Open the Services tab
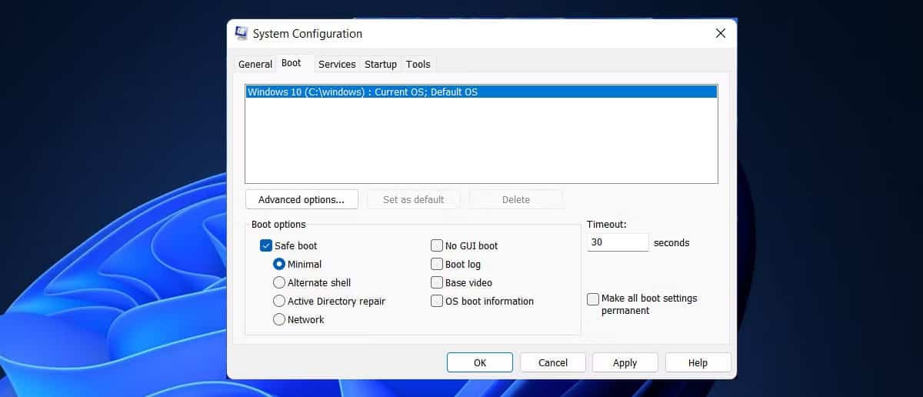This screenshot has width=923, height=397. click(337, 65)
